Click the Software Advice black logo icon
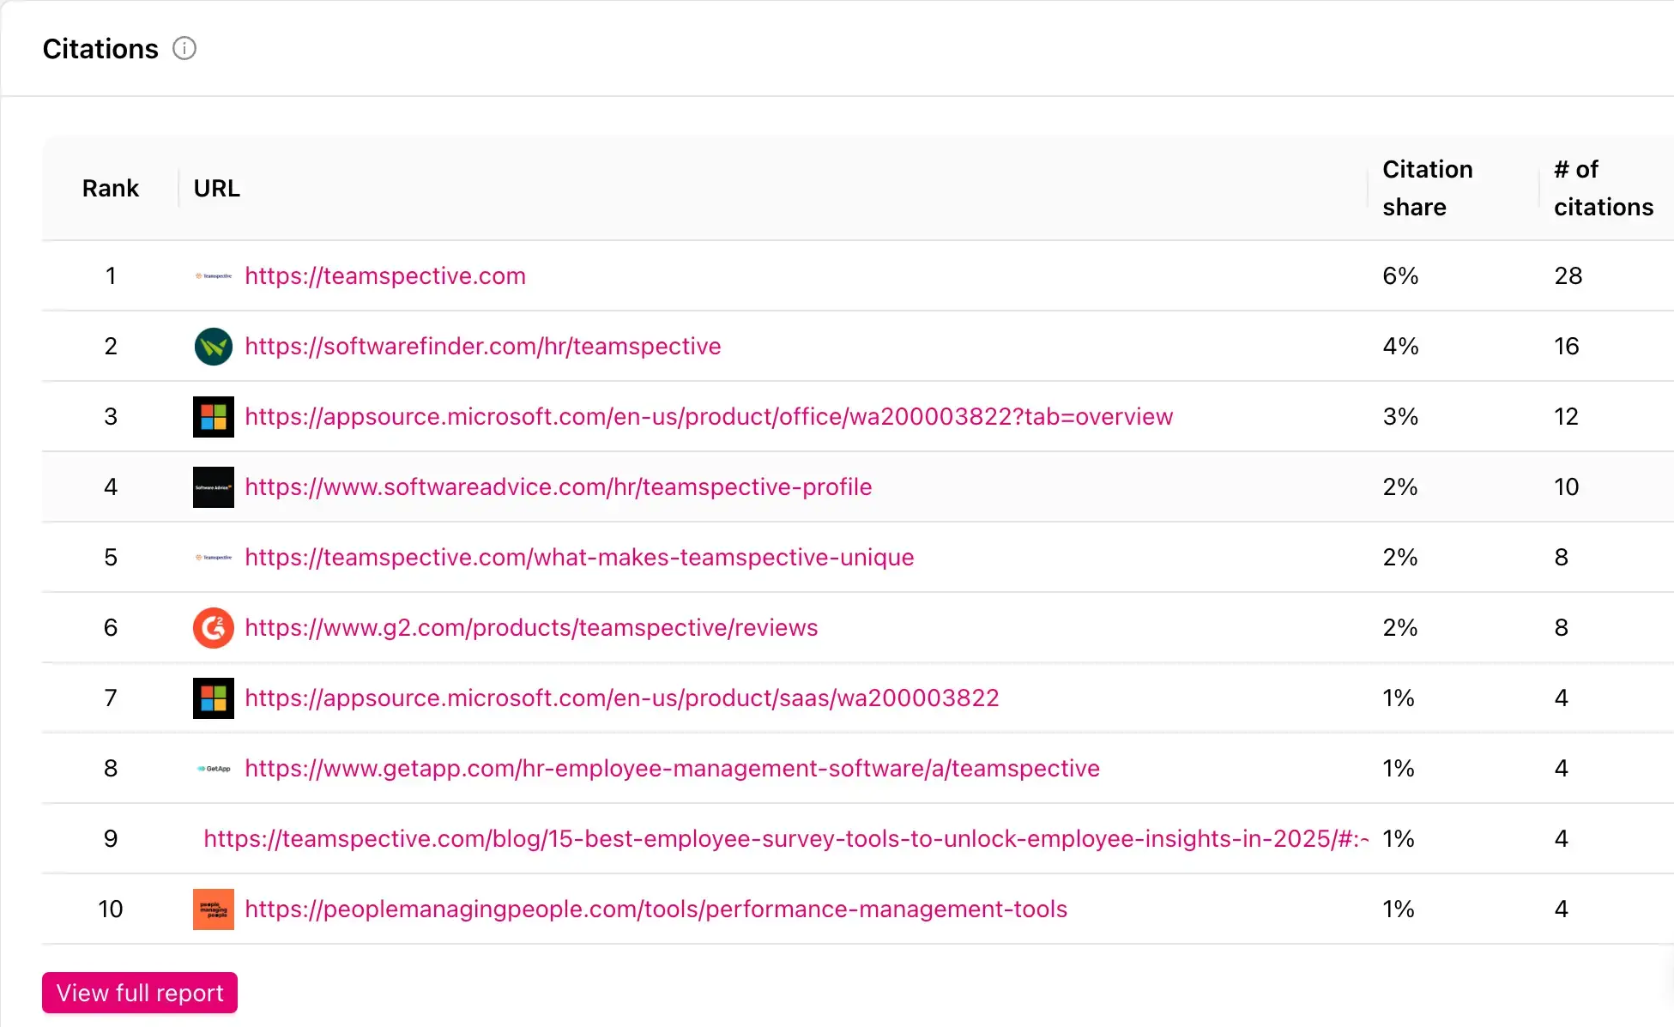The height and width of the screenshot is (1027, 1674). click(214, 487)
